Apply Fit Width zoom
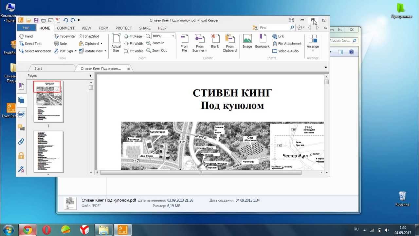Viewport: 419px width, 236px height. [x=134, y=44]
